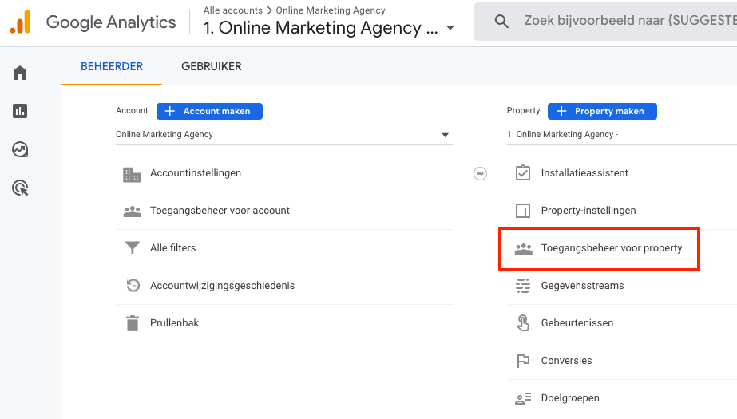Click the Conversies flag icon
This screenshot has width=737, height=419.
click(523, 361)
